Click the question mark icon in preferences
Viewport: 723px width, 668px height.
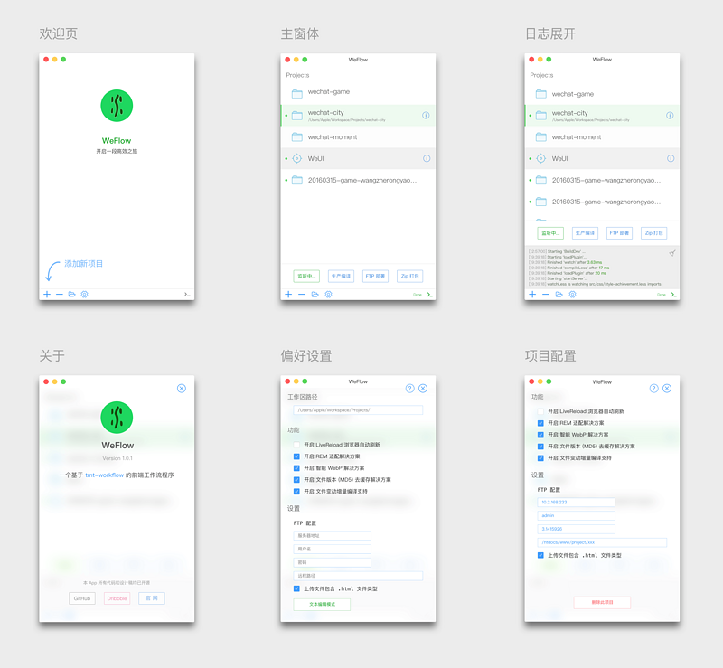[x=411, y=388]
